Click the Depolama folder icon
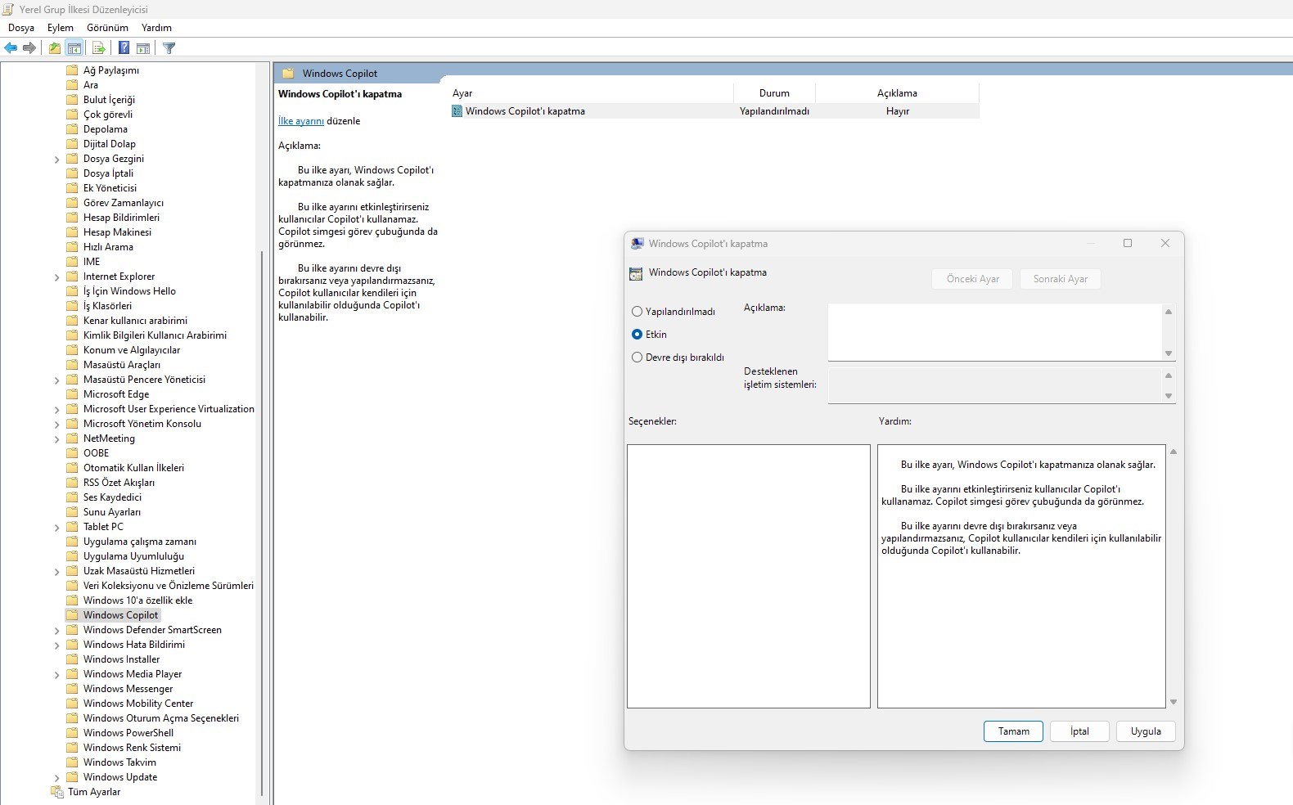 point(72,129)
